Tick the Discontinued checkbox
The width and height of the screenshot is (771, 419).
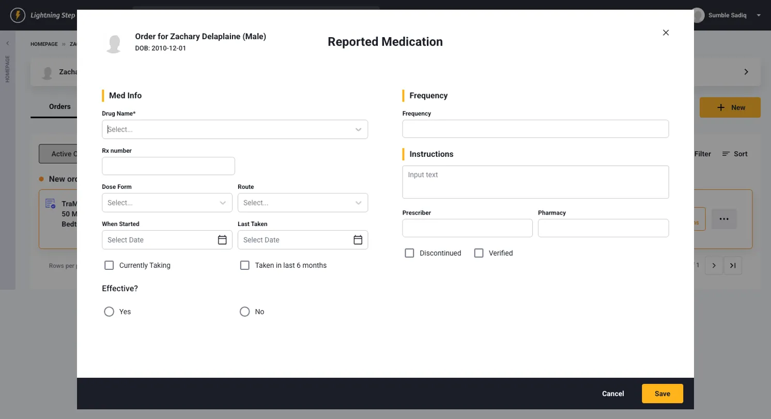click(x=410, y=253)
